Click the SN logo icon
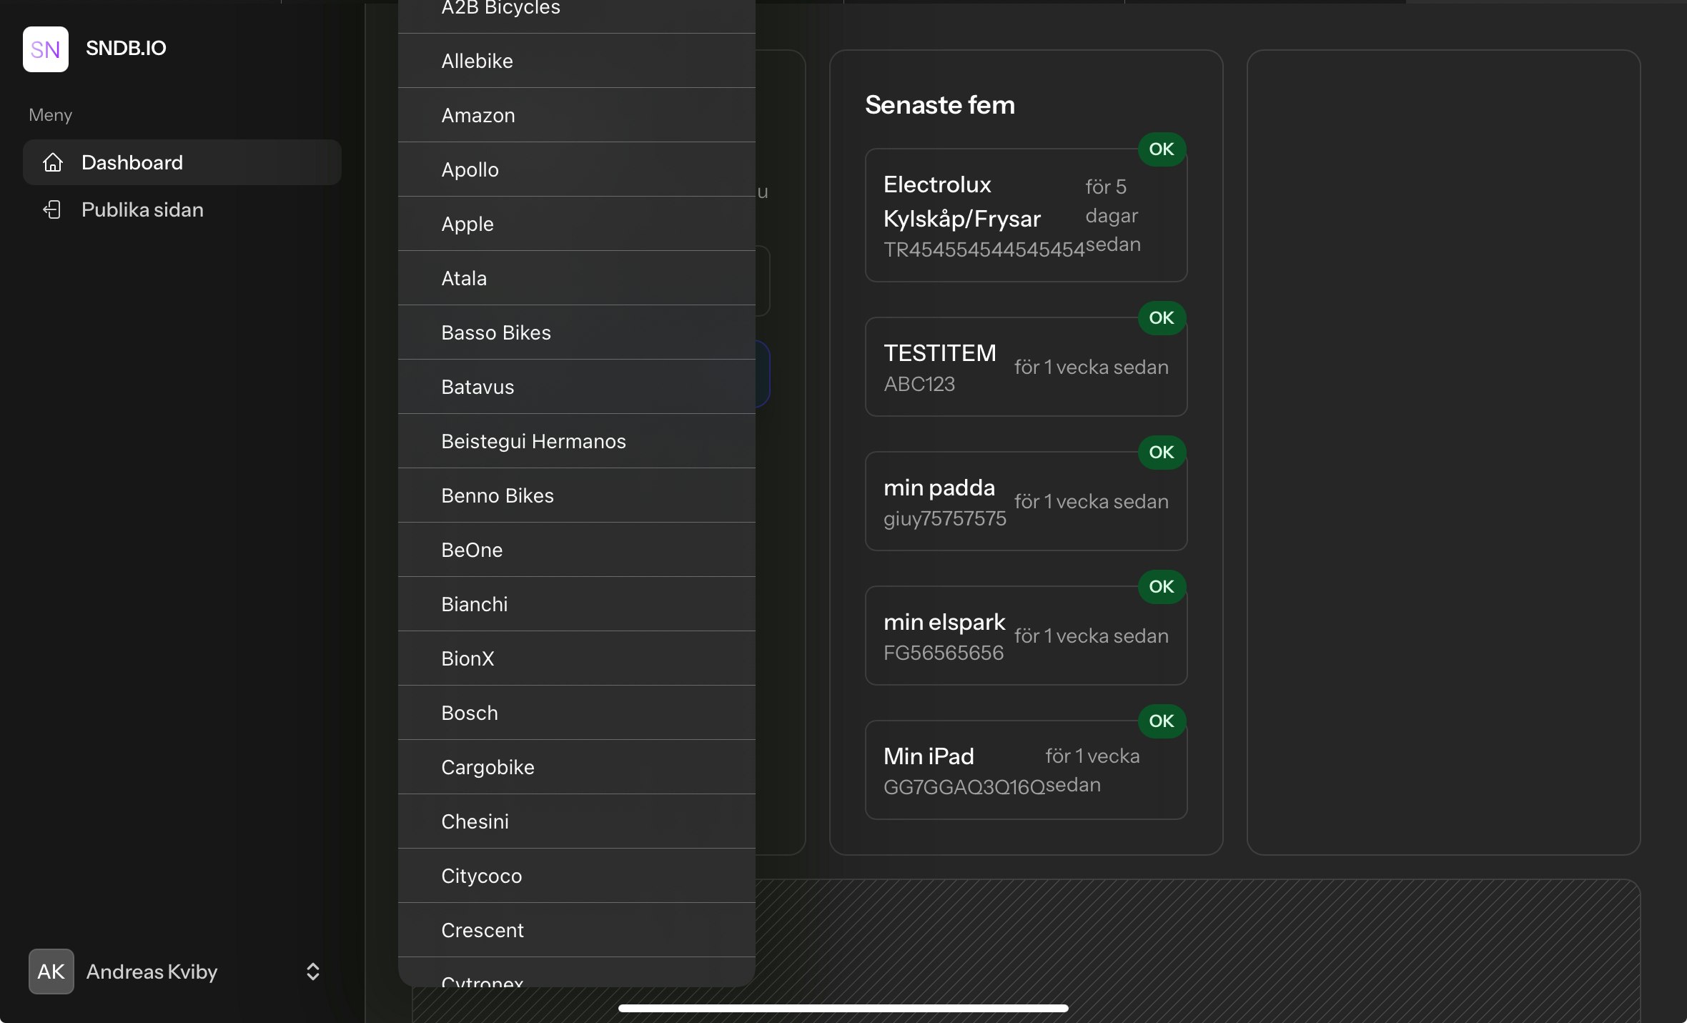This screenshot has height=1023, width=1687. [x=46, y=49]
